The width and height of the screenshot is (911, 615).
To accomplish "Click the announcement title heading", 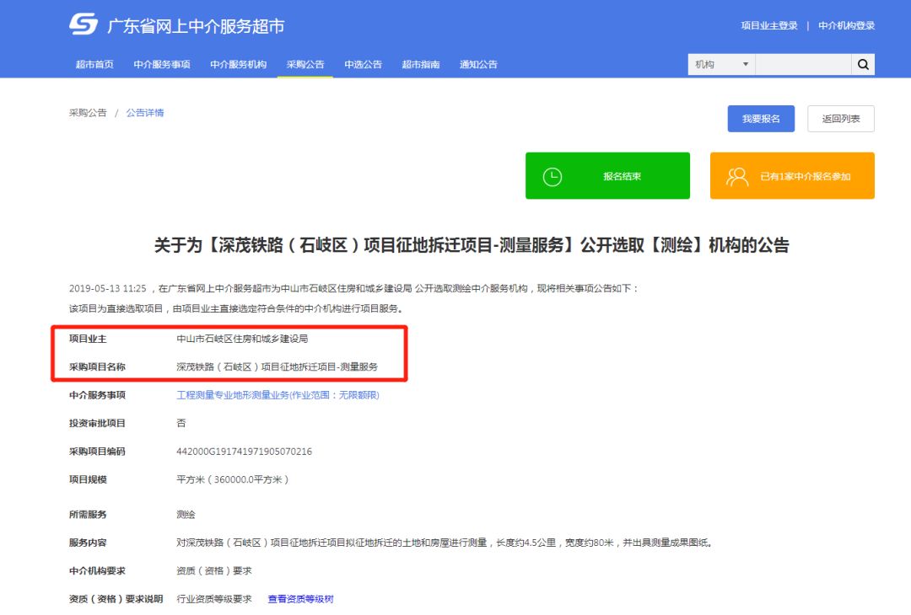I will [x=472, y=245].
